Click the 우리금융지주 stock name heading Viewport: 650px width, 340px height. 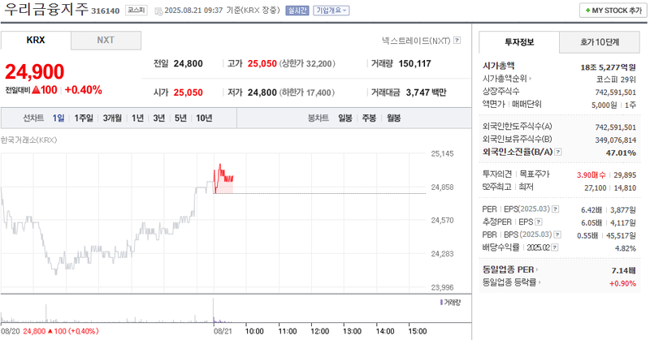click(x=46, y=9)
